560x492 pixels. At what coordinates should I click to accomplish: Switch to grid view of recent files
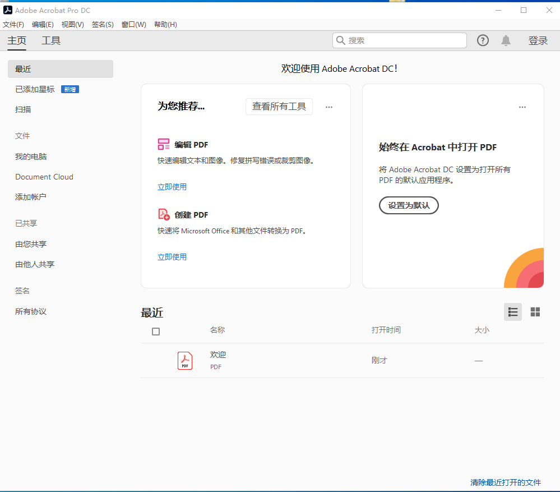point(535,312)
